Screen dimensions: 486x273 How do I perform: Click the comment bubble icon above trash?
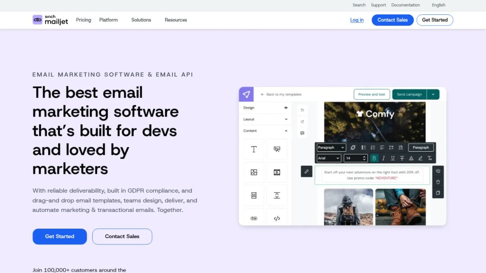(x=438, y=171)
